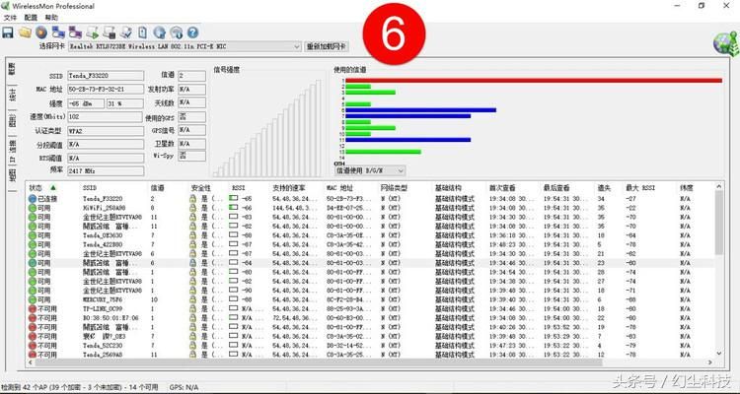740x394 pixels.
Task: Open the yellow folder icon in toolbar
Action: coord(25,33)
